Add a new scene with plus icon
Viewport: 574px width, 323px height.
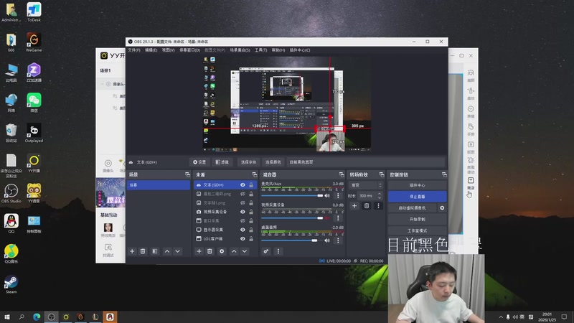click(132, 251)
